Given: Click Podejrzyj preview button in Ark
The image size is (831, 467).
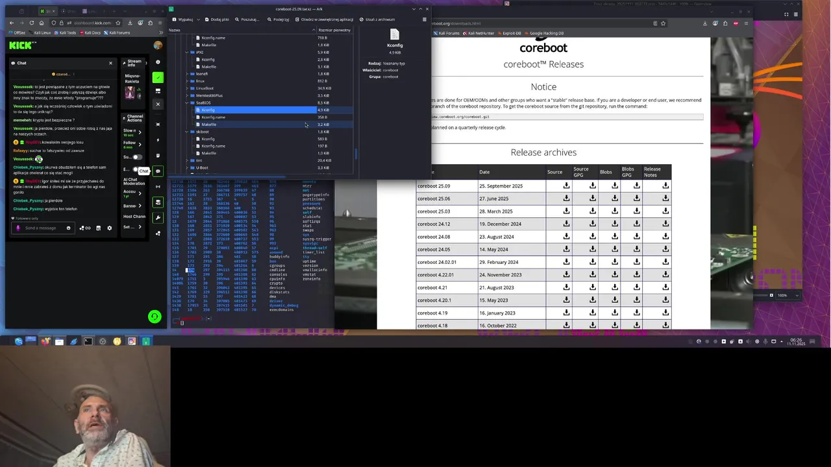Looking at the screenshot, I should click(278, 19).
